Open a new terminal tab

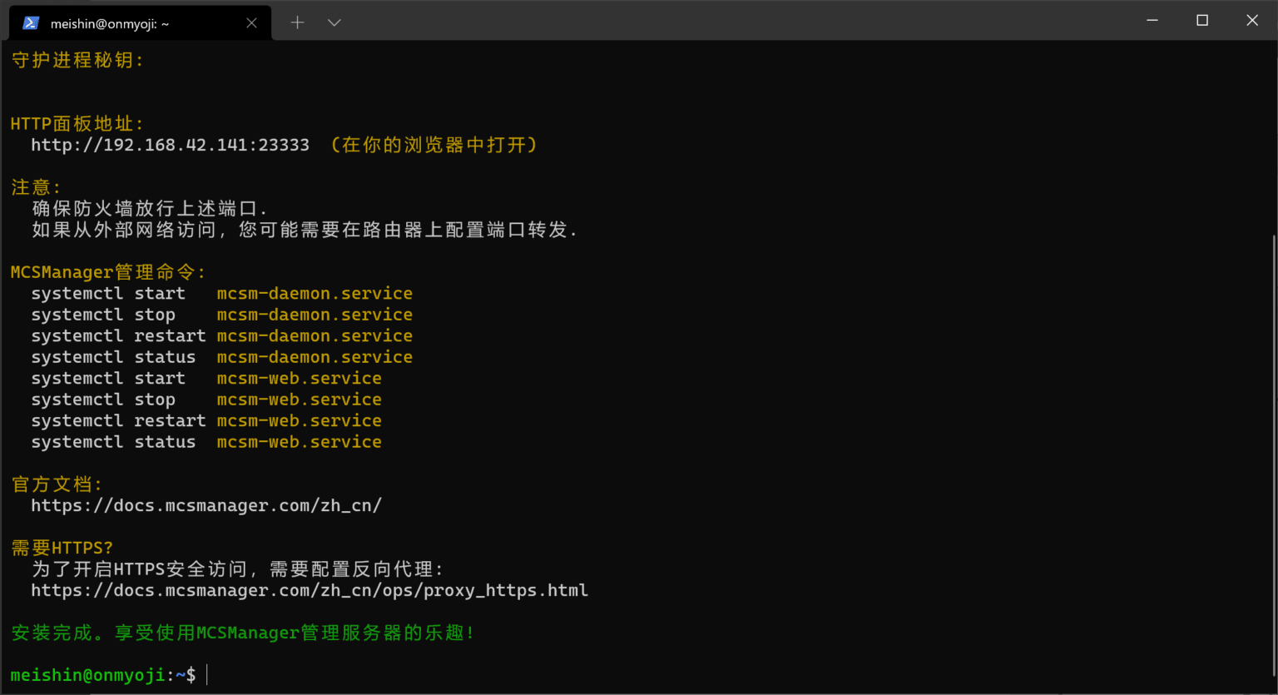coord(297,22)
